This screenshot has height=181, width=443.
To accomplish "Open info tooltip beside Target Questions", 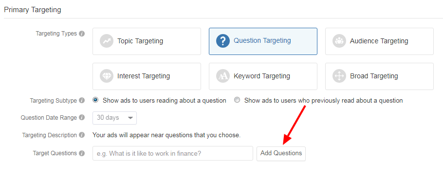I will 82,153.
